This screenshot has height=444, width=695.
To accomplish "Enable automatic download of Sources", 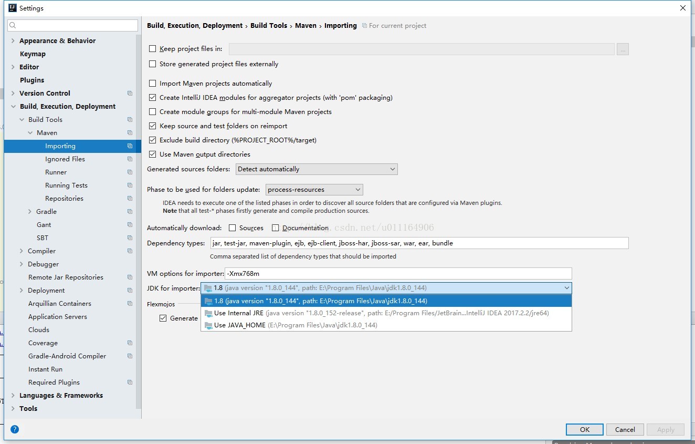I will 233,228.
